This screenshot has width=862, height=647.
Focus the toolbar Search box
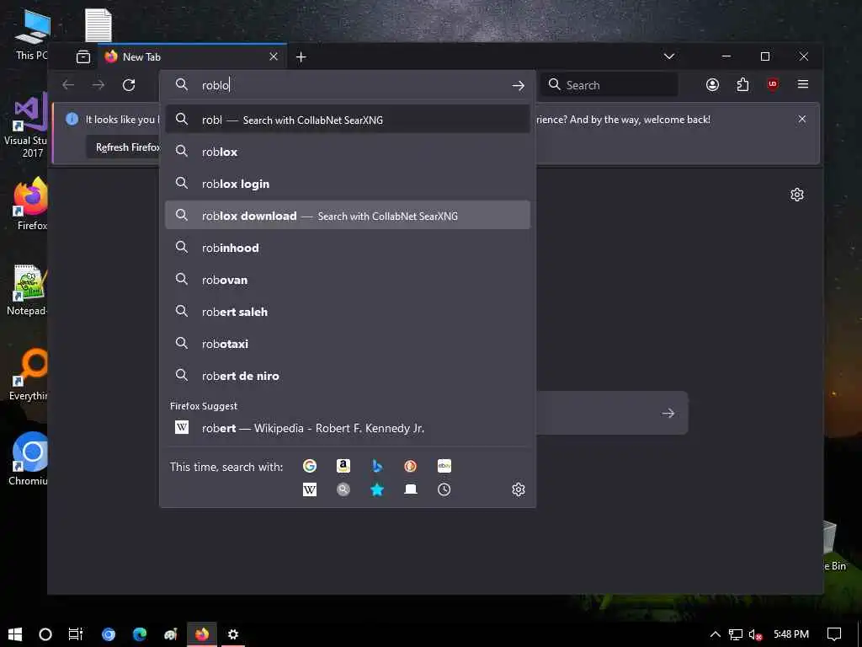(x=609, y=85)
